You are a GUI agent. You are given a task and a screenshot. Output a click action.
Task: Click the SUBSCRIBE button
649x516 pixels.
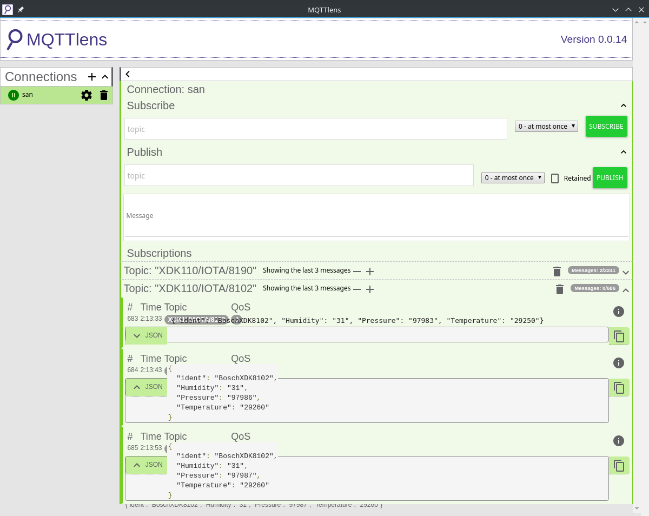(606, 126)
